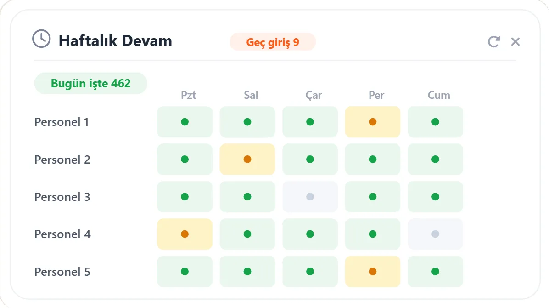Click the Bugün işte 462 badge
Viewport: 549px width, 308px height.
click(x=91, y=83)
